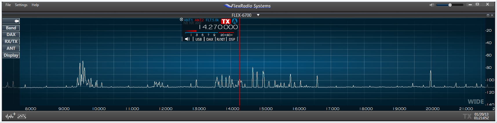Toggle ANF auto notch filter
Image resolution: width=497 pixels, height=123 pixels.
tap(198, 23)
